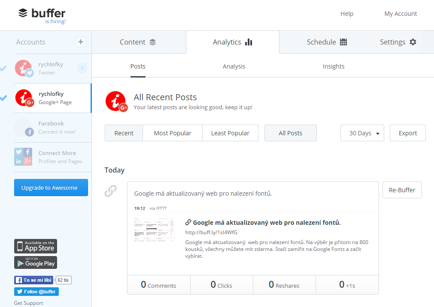Viewport: 434px width, 307px height.
Task: Open the Help link
Action: click(x=347, y=14)
